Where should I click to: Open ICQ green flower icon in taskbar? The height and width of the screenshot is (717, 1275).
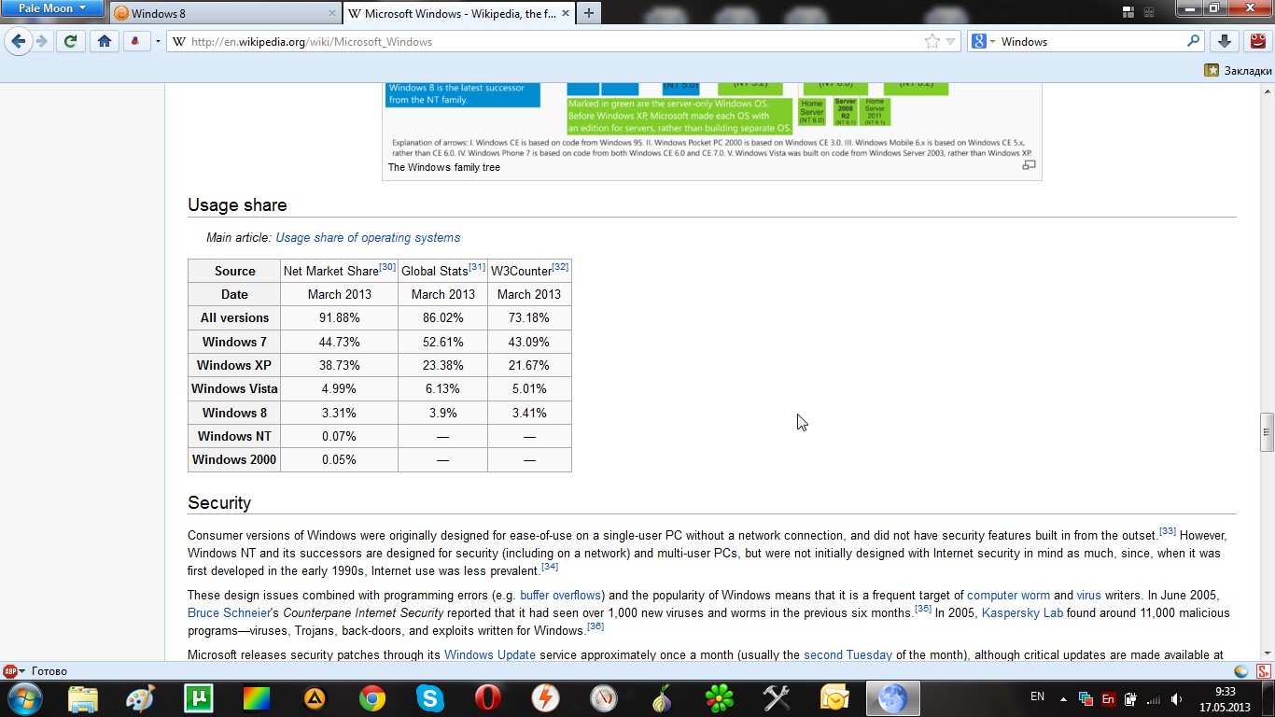pos(720,697)
